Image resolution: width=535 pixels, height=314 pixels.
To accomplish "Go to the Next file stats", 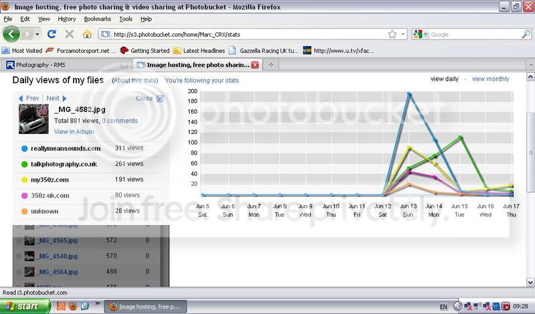I will click(x=56, y=98).
